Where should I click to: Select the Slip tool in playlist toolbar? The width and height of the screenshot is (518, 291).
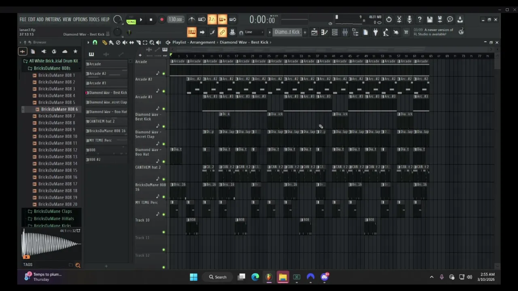(x=132, y=42)
